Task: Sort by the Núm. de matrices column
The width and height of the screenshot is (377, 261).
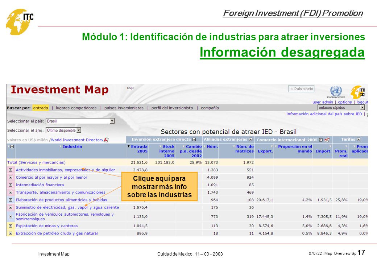Action: click(x=244, y=149)
